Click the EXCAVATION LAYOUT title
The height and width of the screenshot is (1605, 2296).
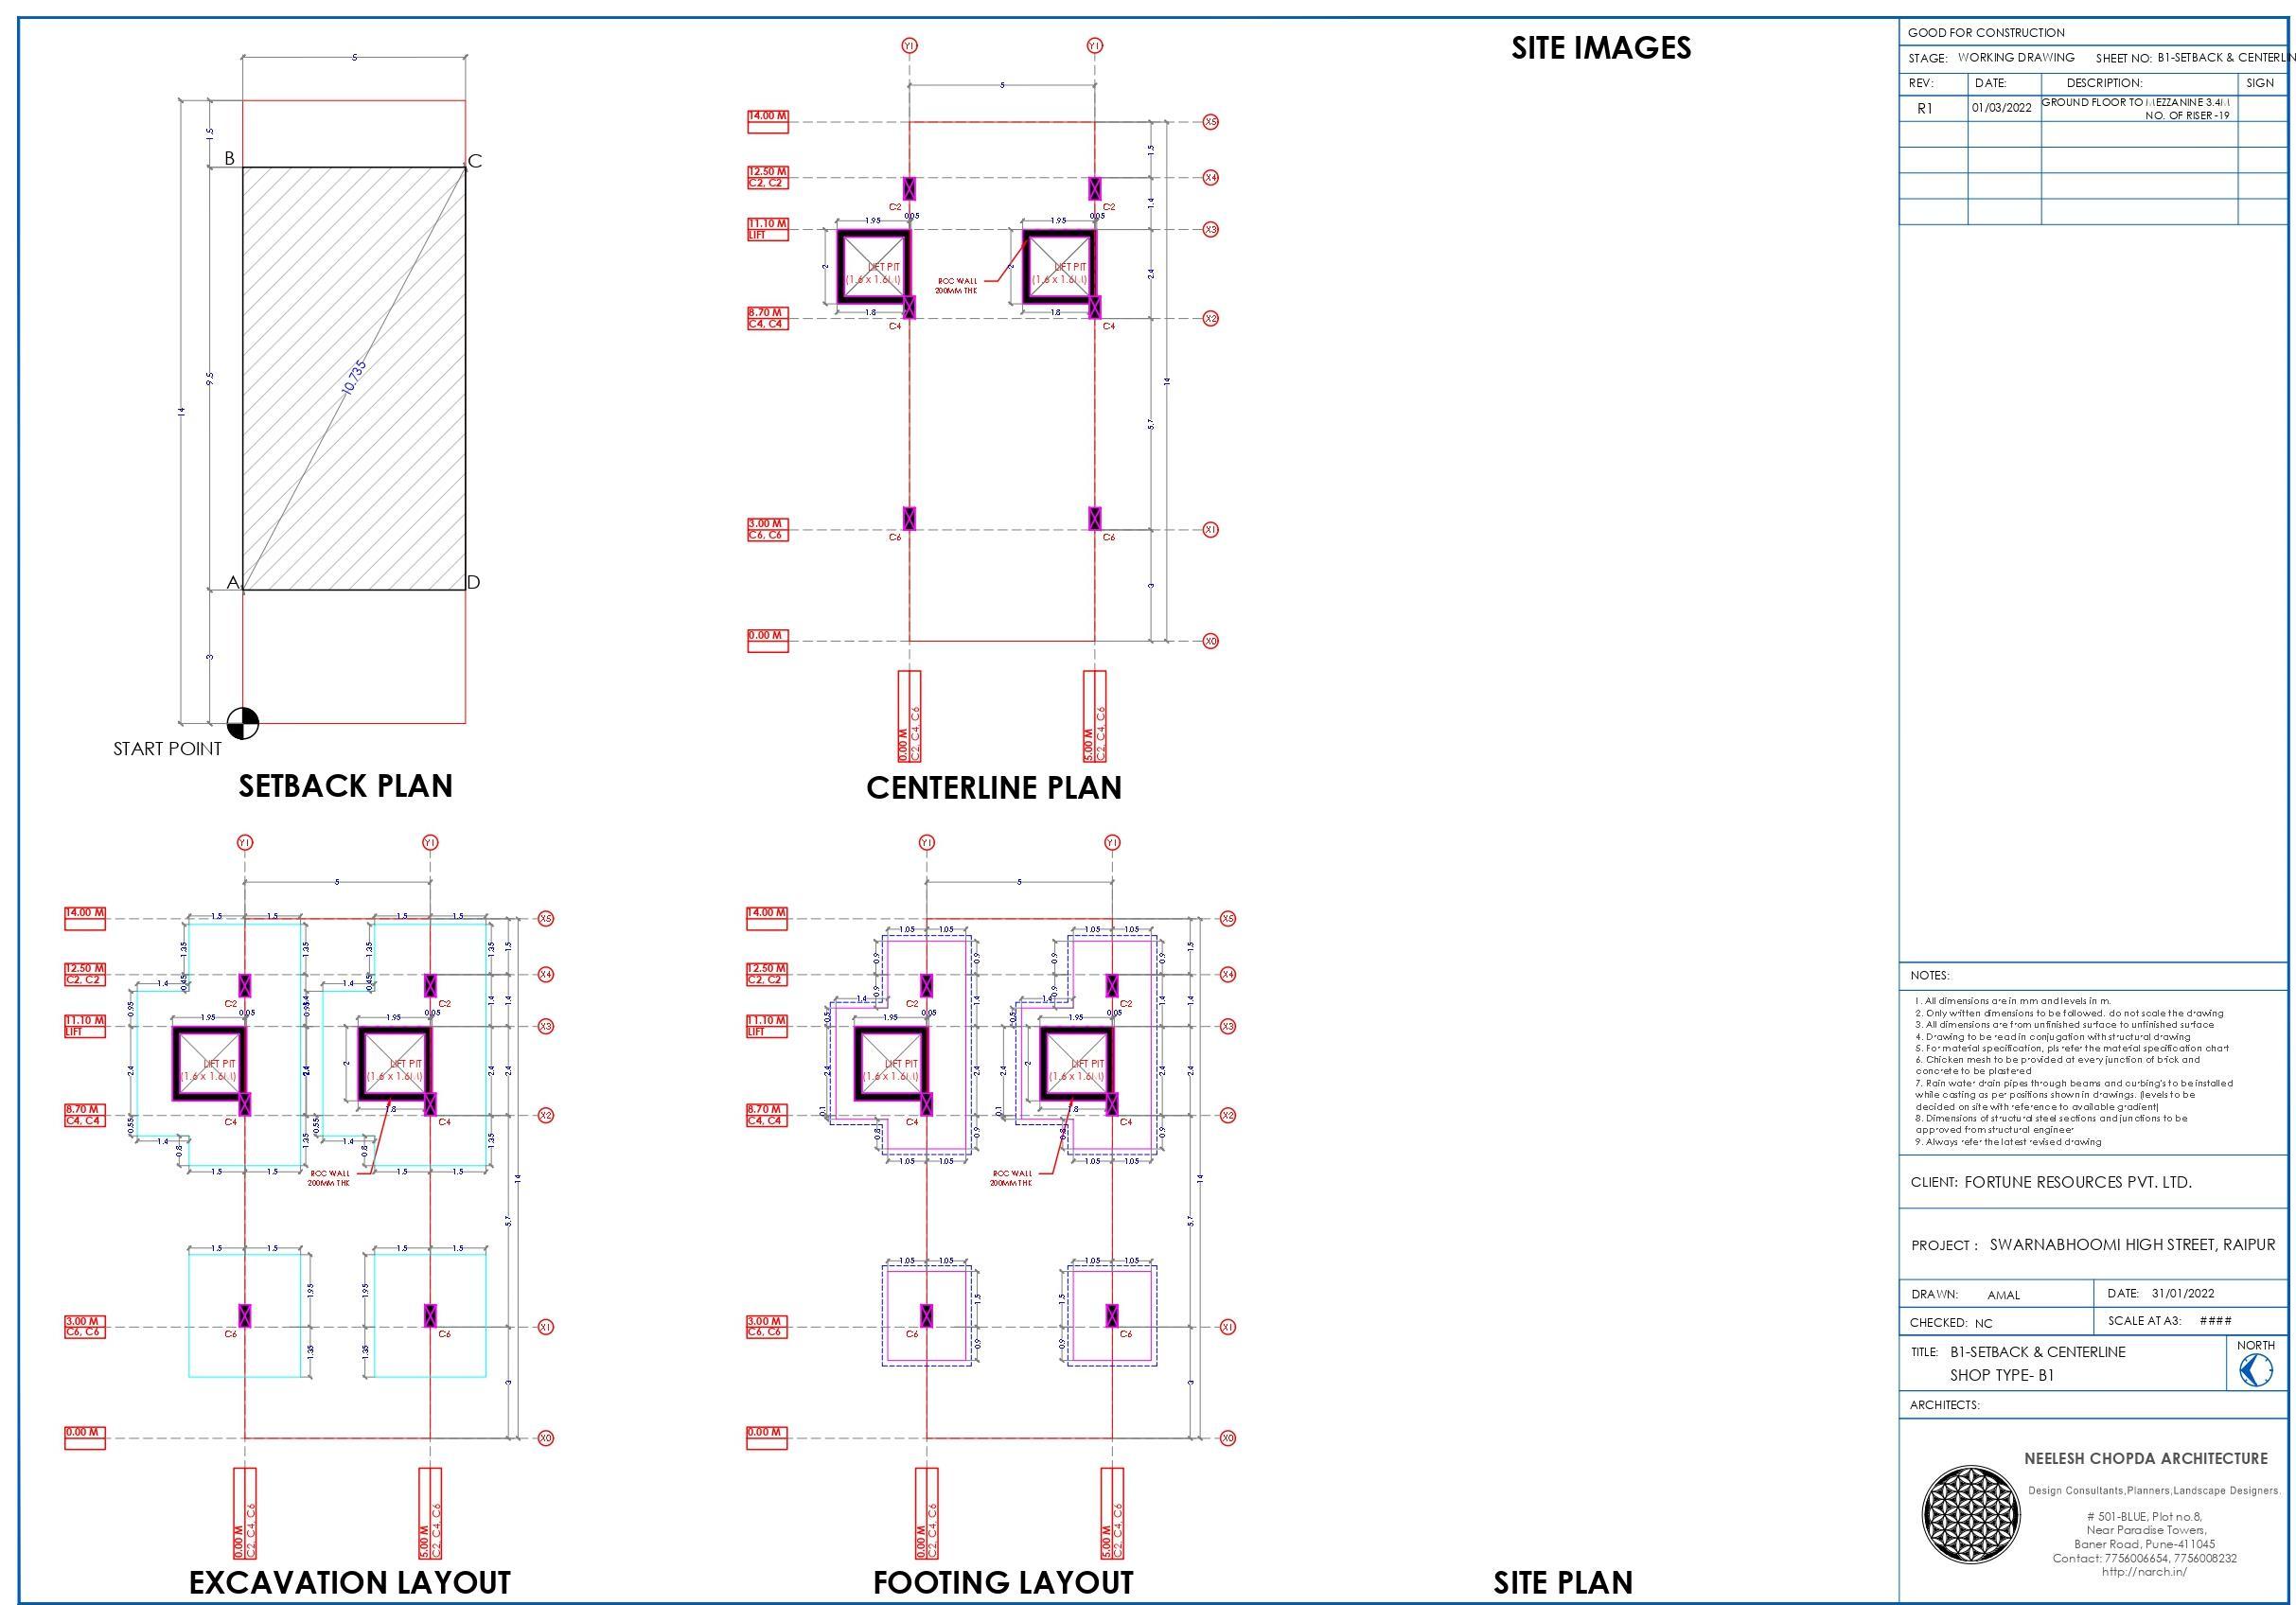coord(349,1583)
